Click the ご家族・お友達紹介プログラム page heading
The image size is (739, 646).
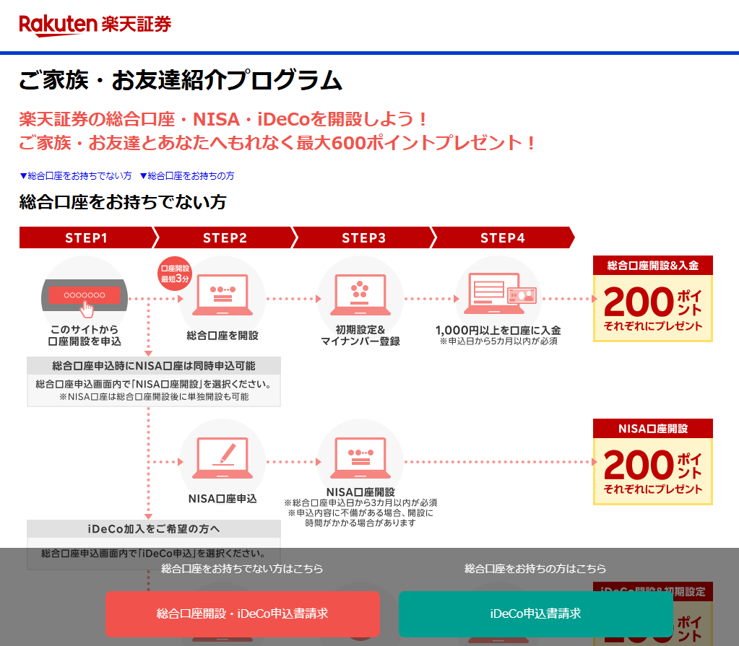click(181, 80)
